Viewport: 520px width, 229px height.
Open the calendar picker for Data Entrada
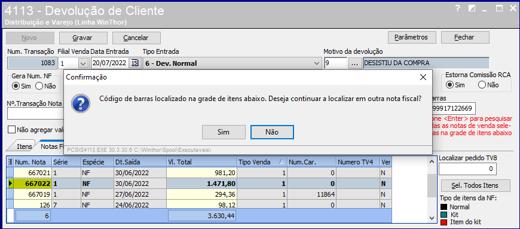134,63
